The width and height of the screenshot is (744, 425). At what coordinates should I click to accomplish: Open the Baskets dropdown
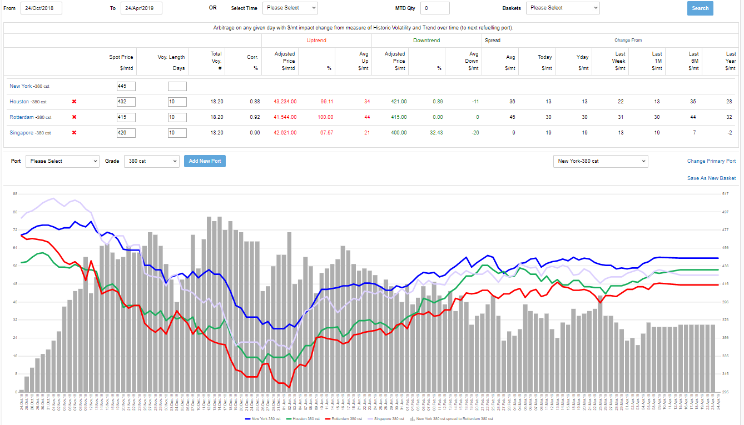pyautogui.click(x=563, y=8)
